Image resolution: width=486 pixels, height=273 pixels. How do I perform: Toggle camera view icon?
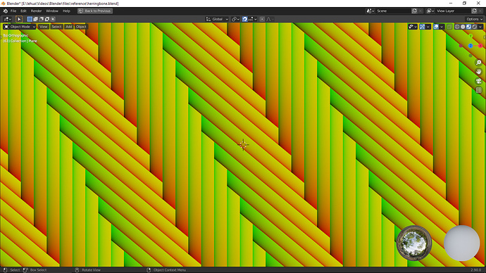coord(478,81)
